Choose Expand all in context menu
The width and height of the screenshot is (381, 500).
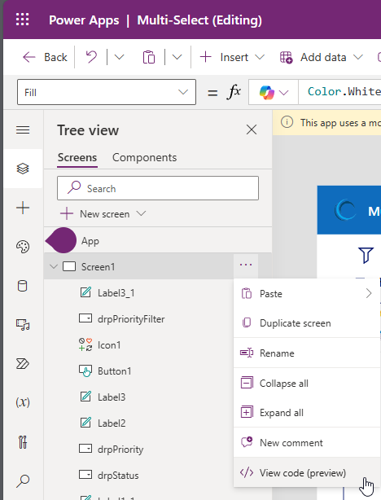307,413
